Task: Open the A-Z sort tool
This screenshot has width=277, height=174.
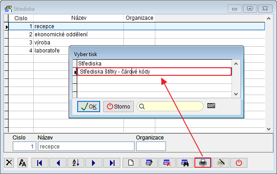Action: 76,162
